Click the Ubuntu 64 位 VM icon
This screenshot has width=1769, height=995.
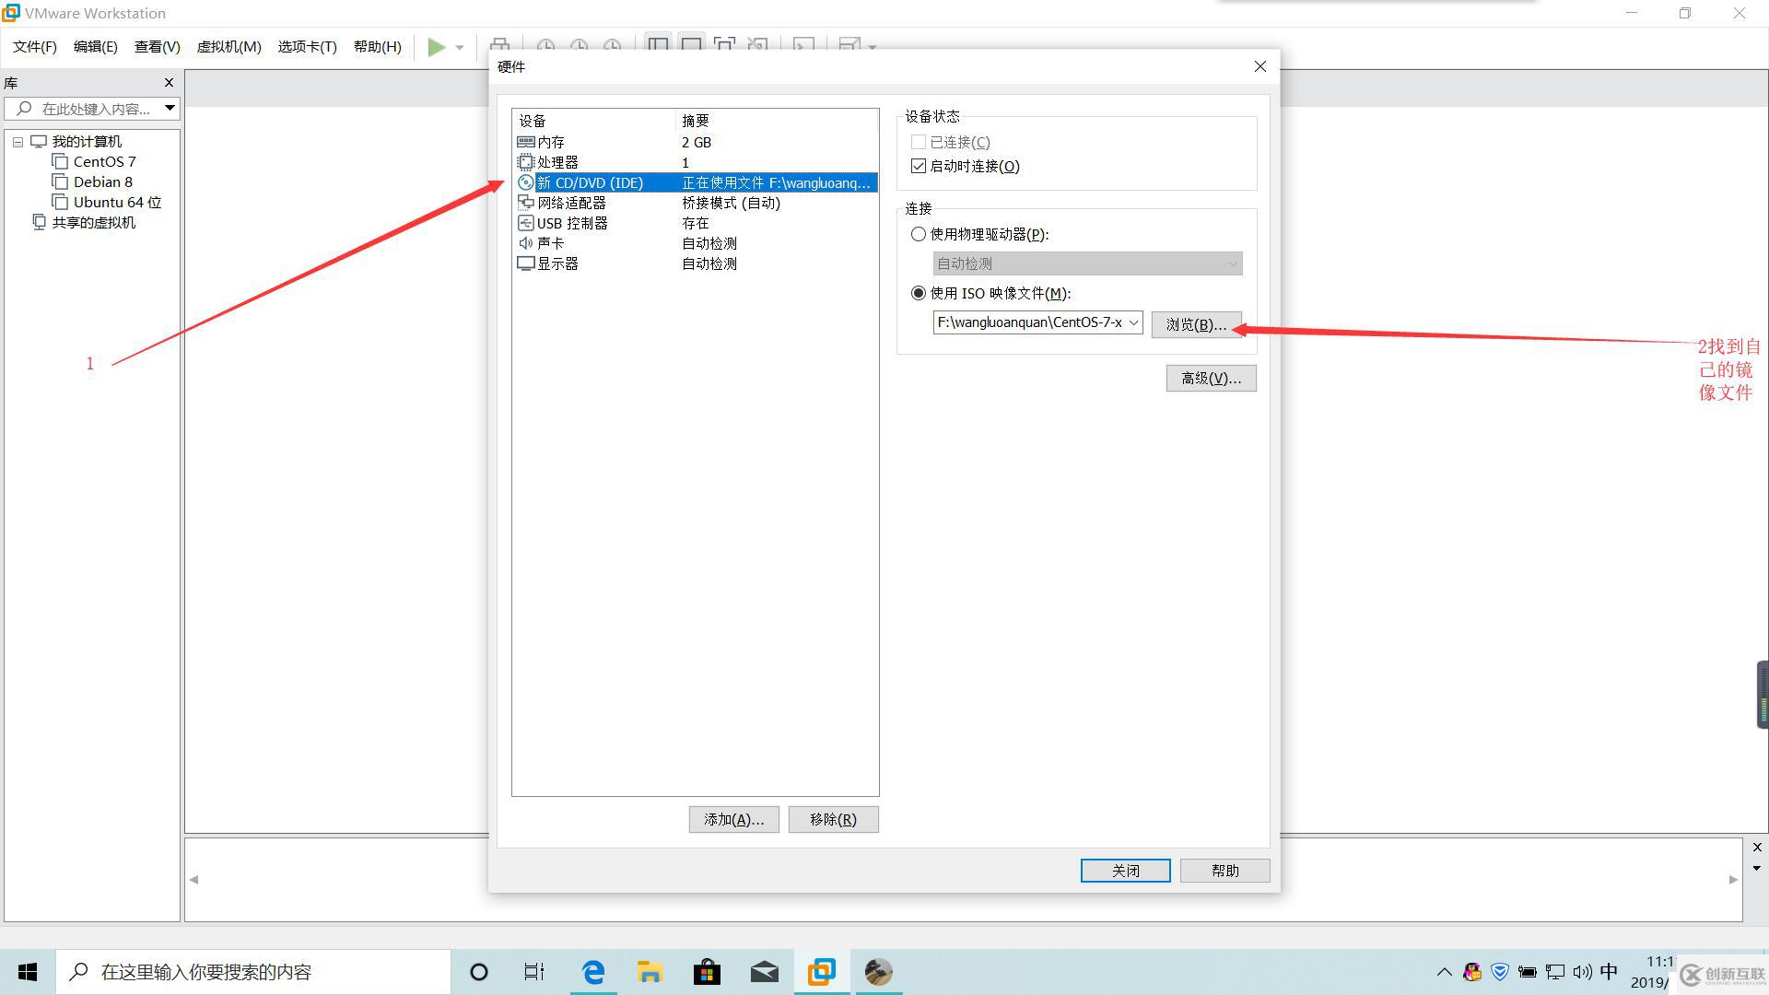click(60, 203)
